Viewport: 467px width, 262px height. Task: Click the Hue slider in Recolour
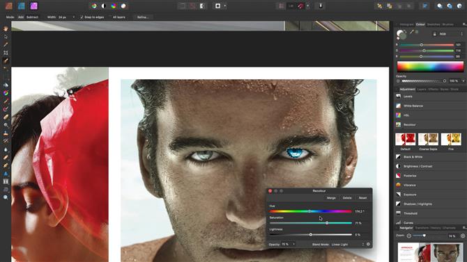(x=311, y=211)
